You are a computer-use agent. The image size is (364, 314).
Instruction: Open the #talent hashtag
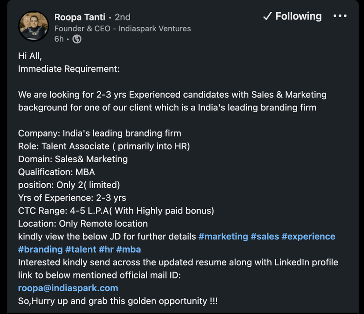[81, 250]
